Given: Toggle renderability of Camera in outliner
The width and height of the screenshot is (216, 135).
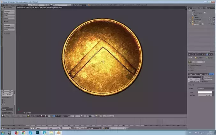Looking at the screenshot, I should click(214, 17).
